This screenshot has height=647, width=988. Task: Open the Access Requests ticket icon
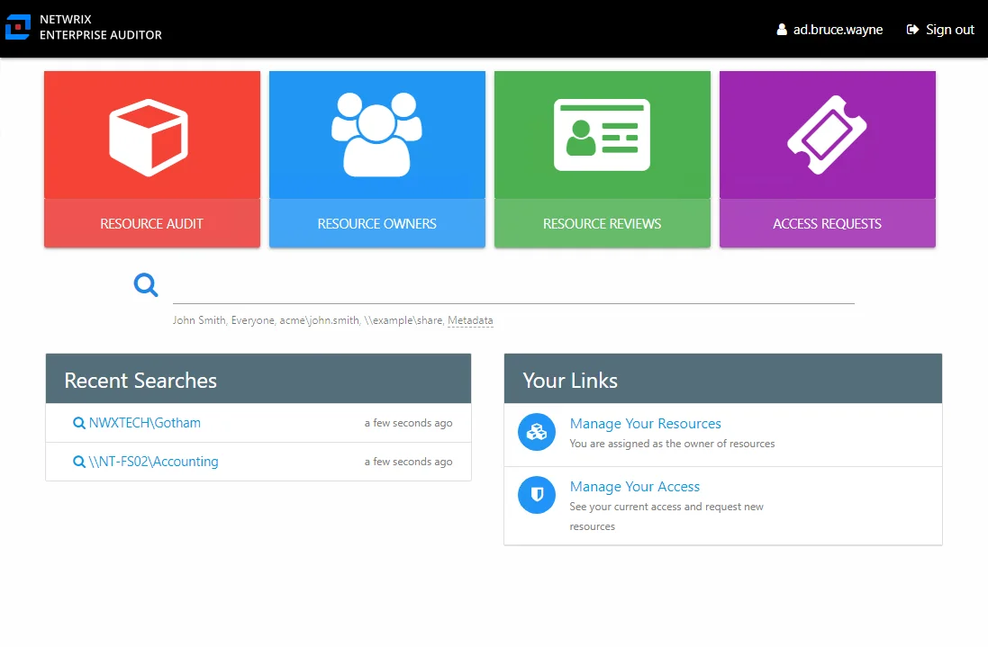pos(827,135)
